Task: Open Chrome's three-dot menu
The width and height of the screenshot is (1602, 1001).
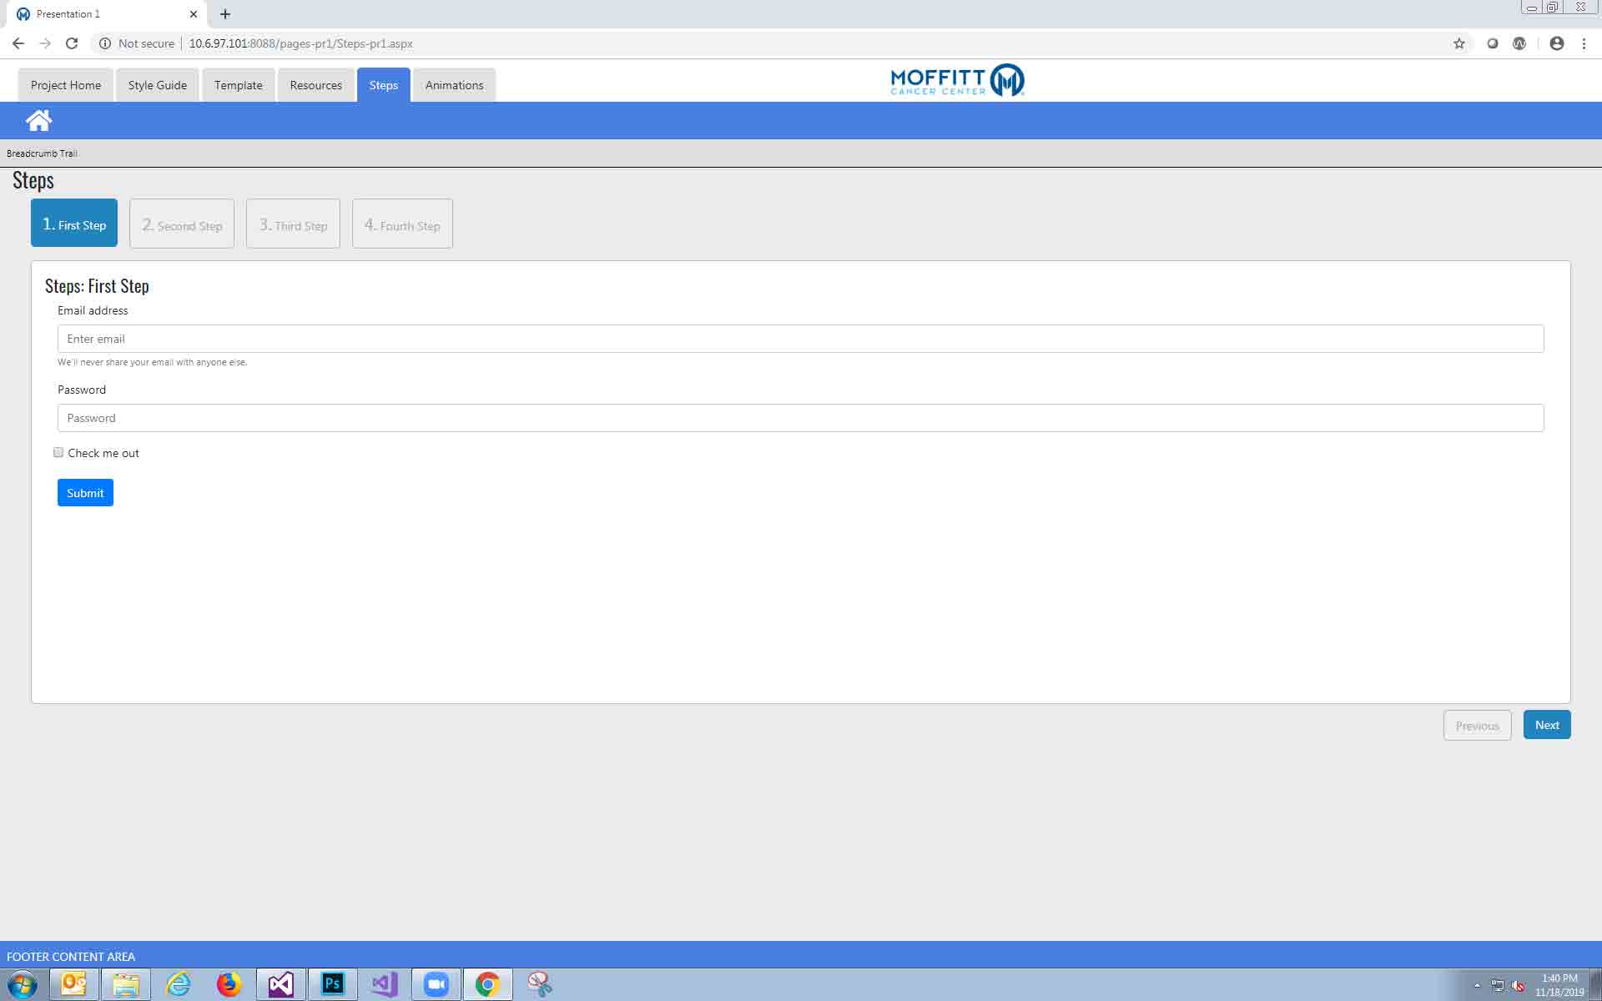Action: (1584, 43)
